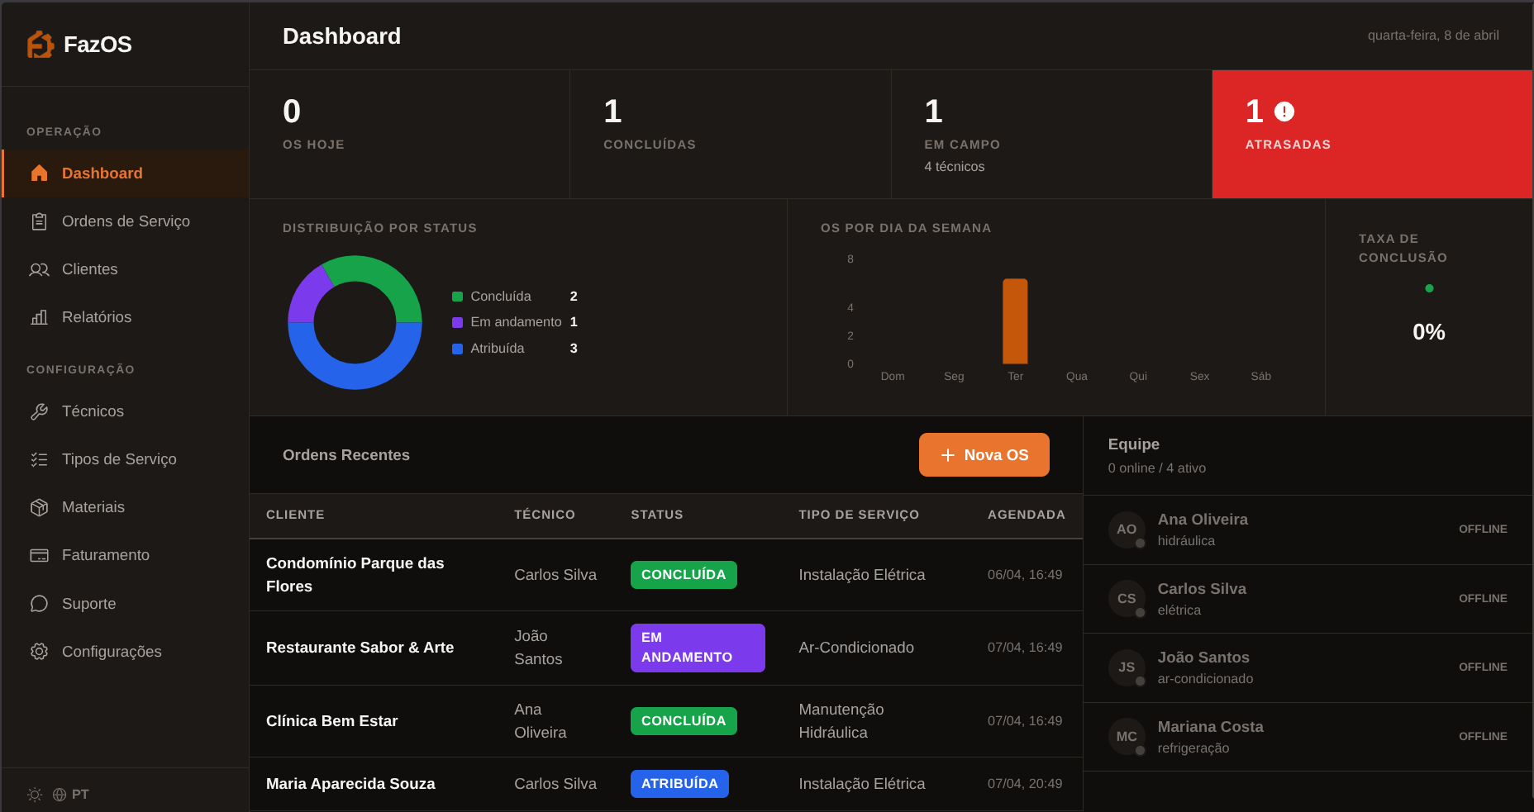The width and height of the screenshot is (1534, 812).
Task: Click Carlos Silva's avatar in the Equipe panel
Action: (x=1127, y=599)
